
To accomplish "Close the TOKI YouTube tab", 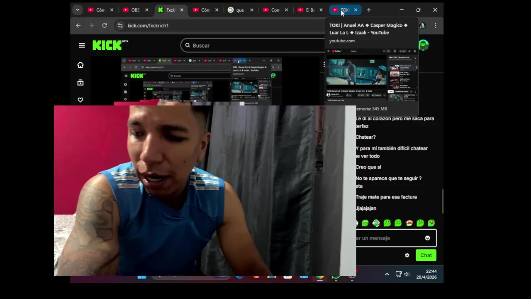I will [356, 10].
